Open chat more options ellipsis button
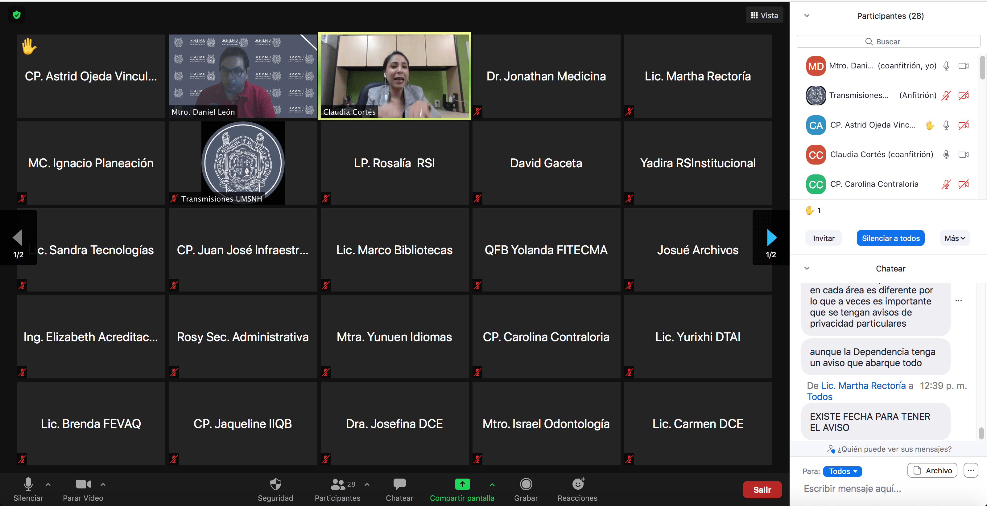Screen dimensions: 987x506 click(971, 470)
